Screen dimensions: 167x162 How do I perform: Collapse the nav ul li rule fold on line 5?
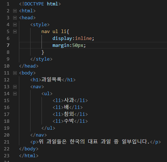15,32
